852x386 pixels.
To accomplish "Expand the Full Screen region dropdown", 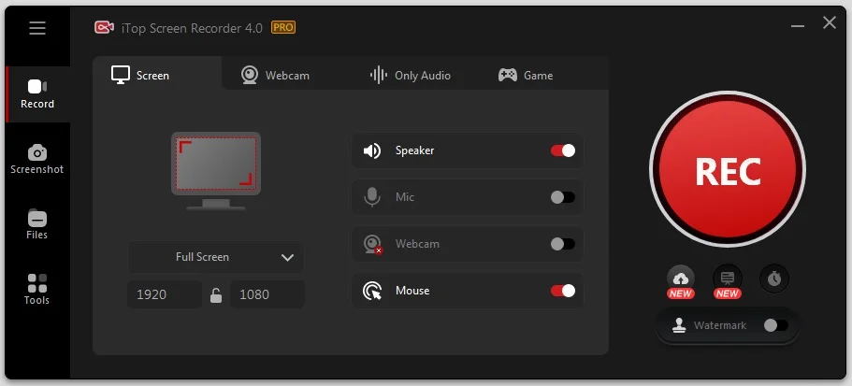I will tap(216, 257).
